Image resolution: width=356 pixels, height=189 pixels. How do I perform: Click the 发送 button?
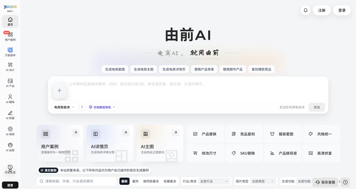coord(317,107)
